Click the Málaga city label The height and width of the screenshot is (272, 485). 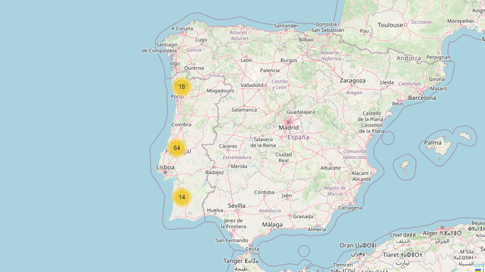click(272, 224)
